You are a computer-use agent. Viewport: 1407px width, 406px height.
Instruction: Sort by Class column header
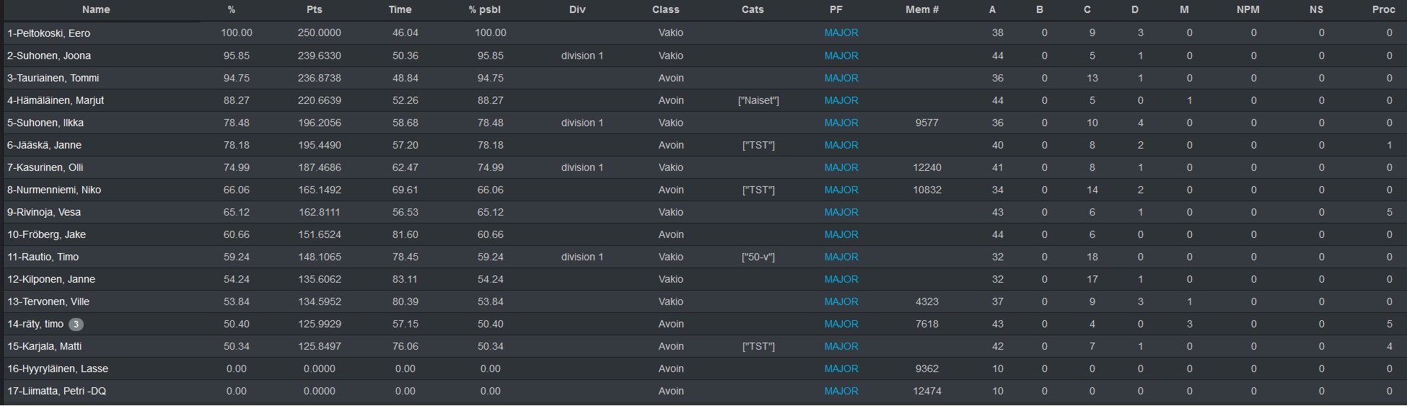(665, 10)
